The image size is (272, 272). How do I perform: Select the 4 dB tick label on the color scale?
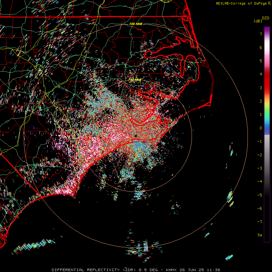point(261,74)
